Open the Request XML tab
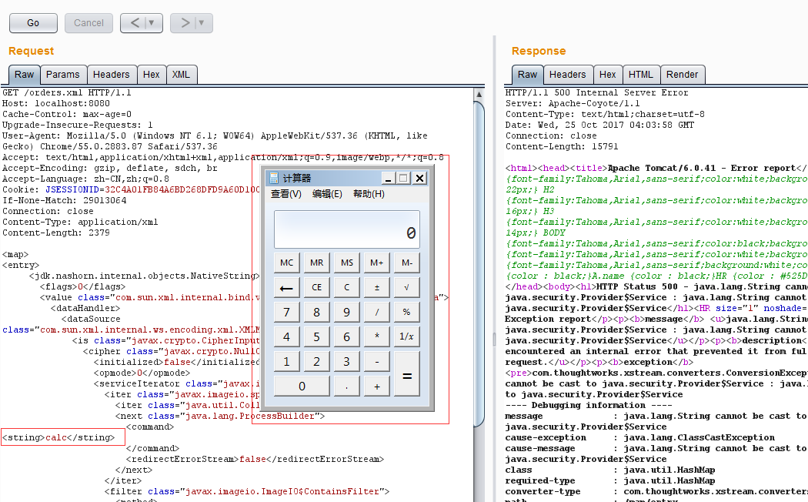The height and width of the screenshot is (502, 808). [x=181, y=75]
